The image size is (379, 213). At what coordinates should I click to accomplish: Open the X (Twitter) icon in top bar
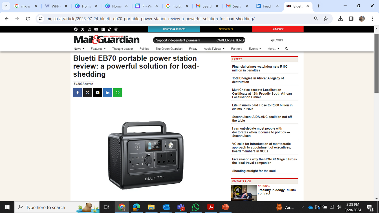83,29
